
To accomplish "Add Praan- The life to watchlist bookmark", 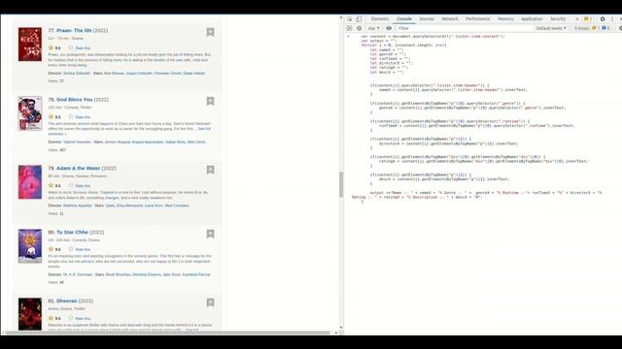I will [210, 32].
